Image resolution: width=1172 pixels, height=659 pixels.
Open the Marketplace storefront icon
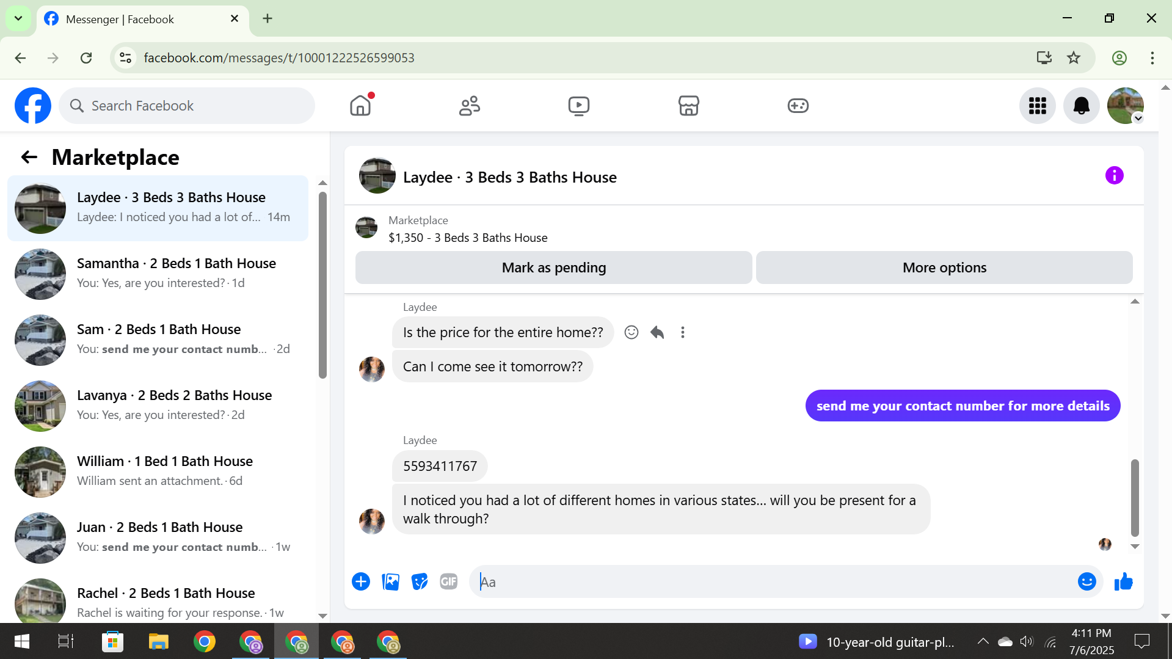(688, 106)
